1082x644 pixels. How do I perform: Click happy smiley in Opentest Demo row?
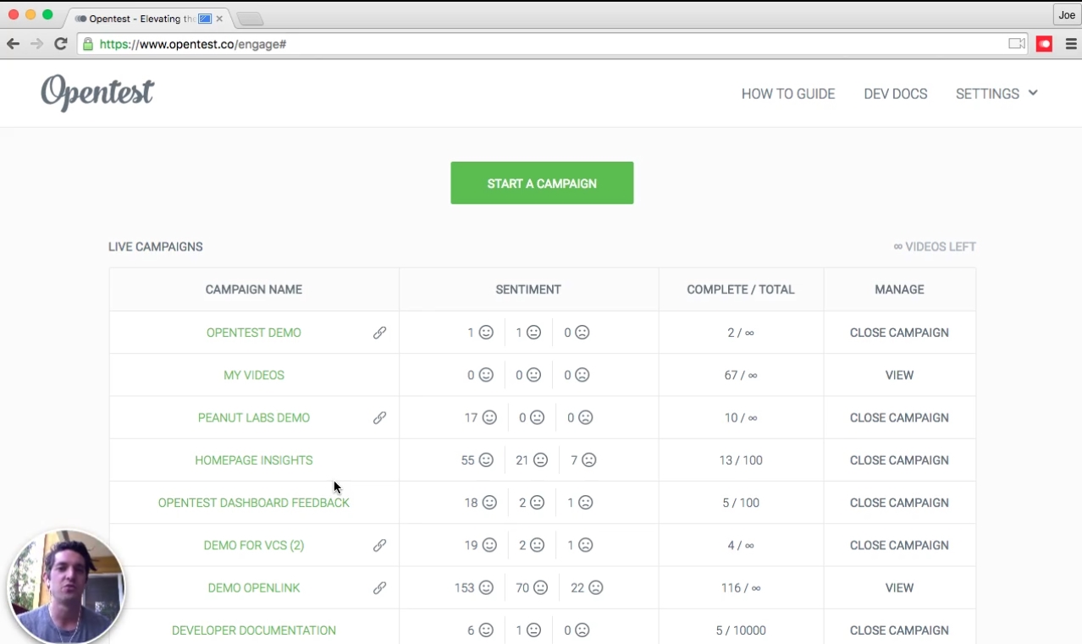coord(486,333)
